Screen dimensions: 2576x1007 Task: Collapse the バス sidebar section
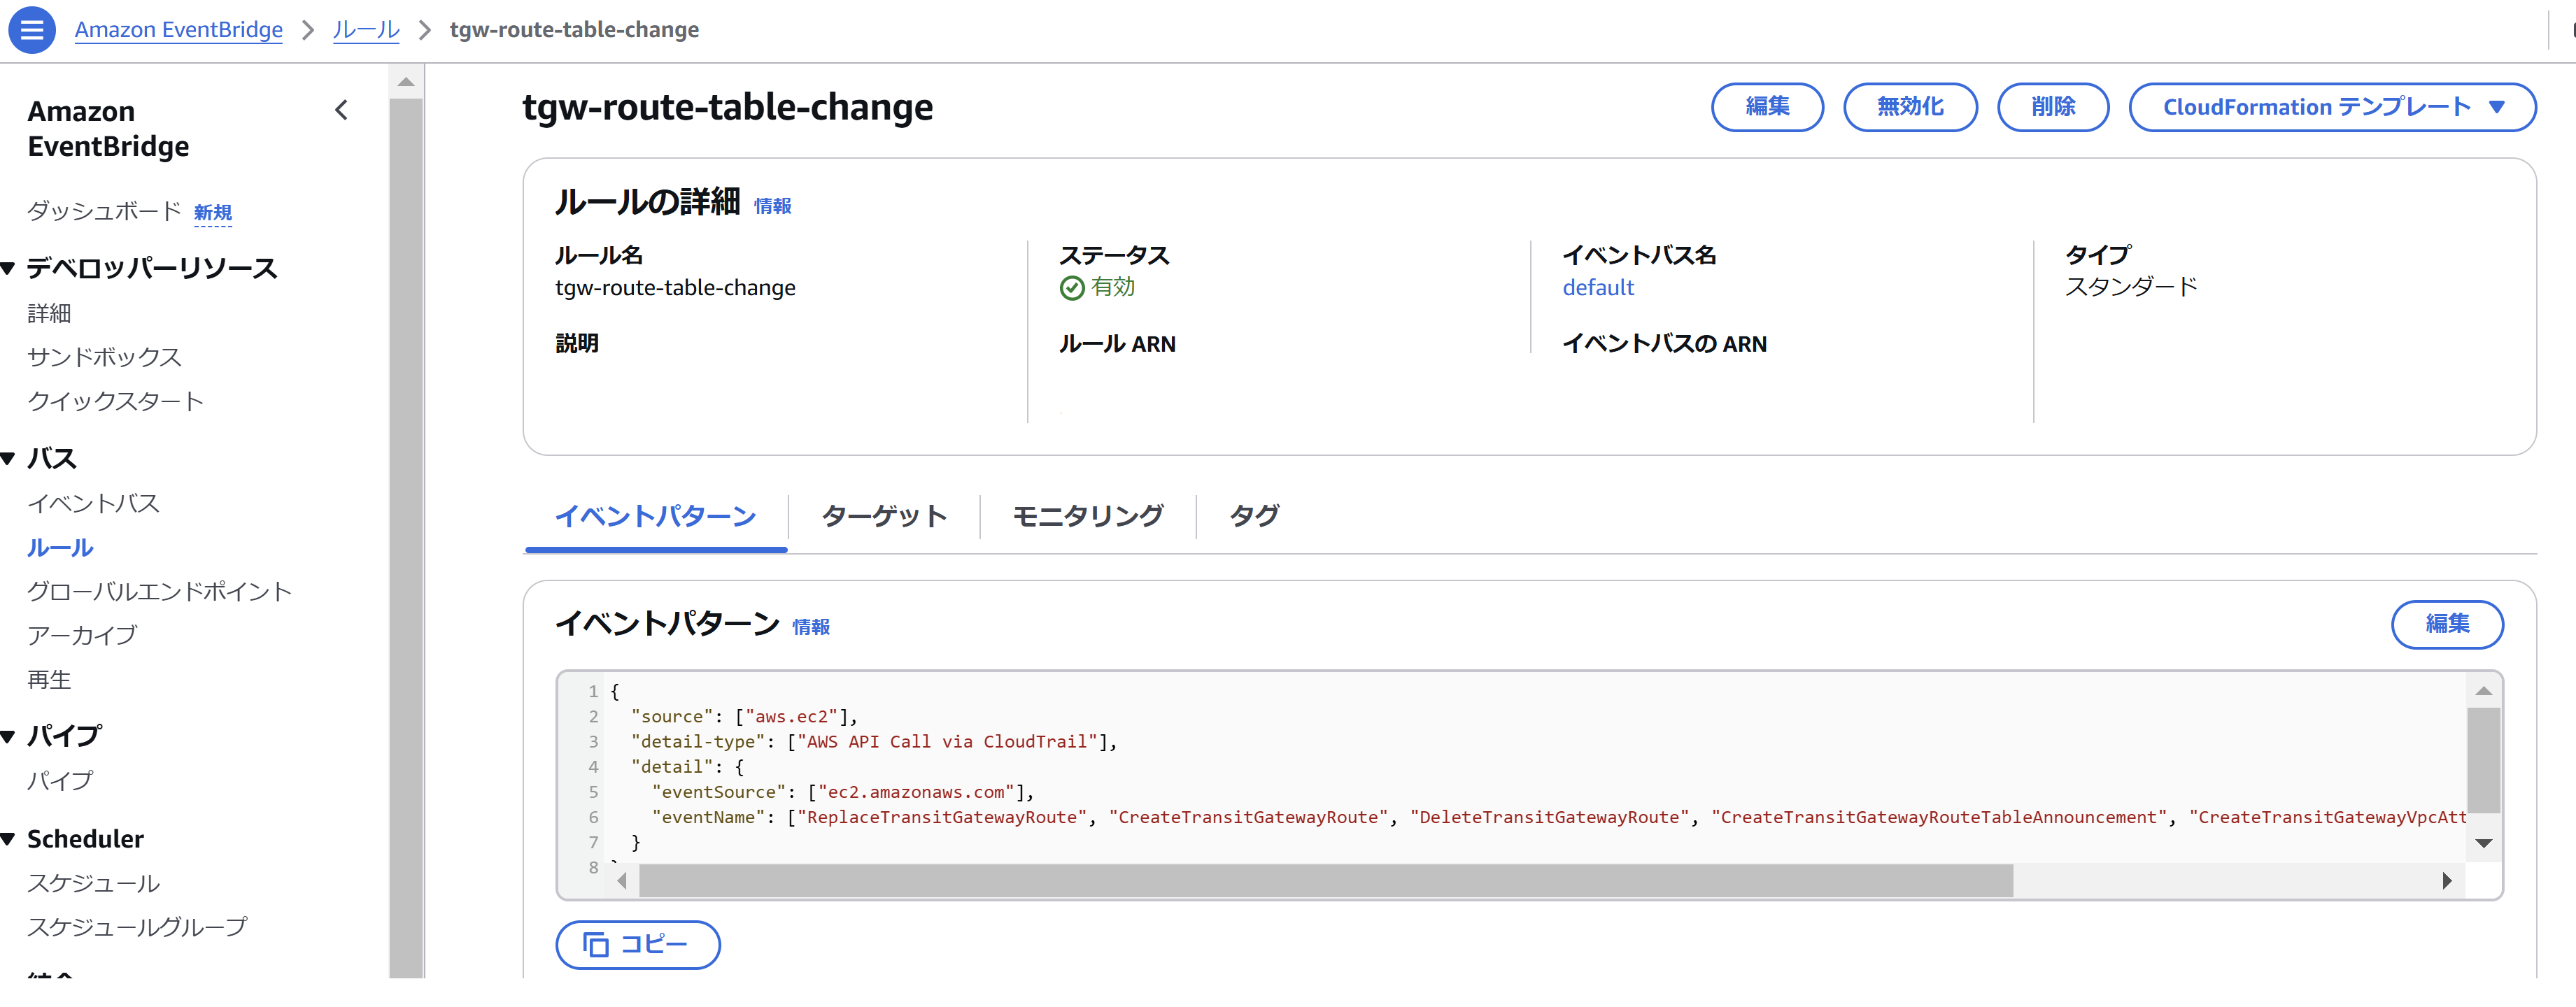[x=9, y=458]
